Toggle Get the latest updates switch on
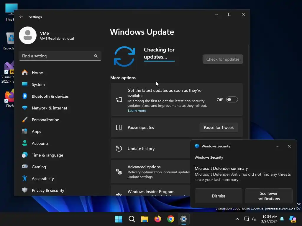302x226 pixels. coord(232,99)
